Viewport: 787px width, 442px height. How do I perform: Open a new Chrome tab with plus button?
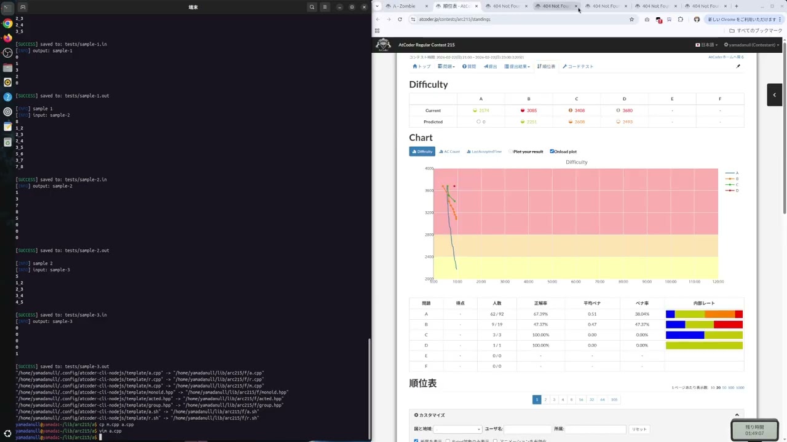click(736, 6)
